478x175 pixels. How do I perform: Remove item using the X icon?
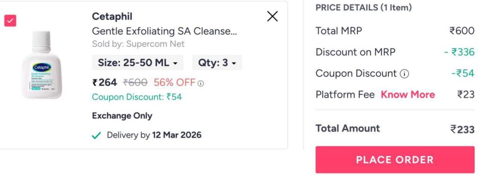click(272, 16)
